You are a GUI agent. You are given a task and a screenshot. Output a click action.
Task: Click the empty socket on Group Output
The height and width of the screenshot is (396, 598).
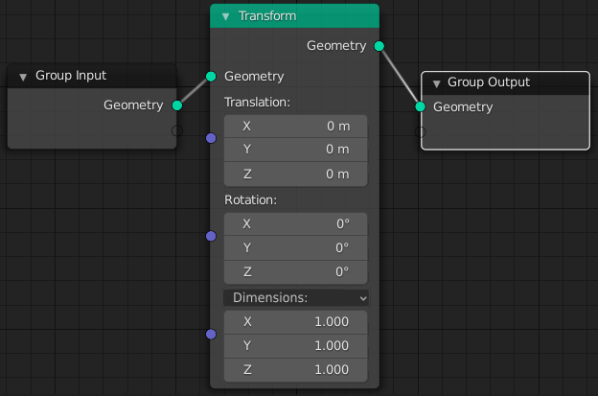pos(421,132)
